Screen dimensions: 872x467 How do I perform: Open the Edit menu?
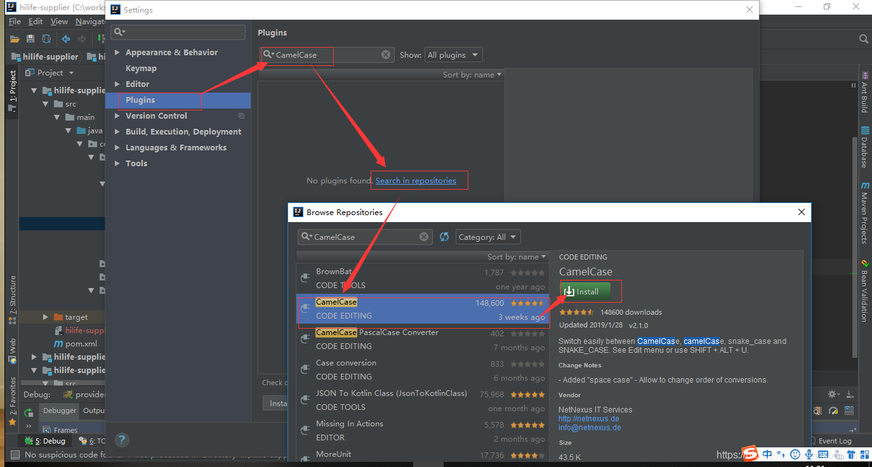[x=36, y=21]
